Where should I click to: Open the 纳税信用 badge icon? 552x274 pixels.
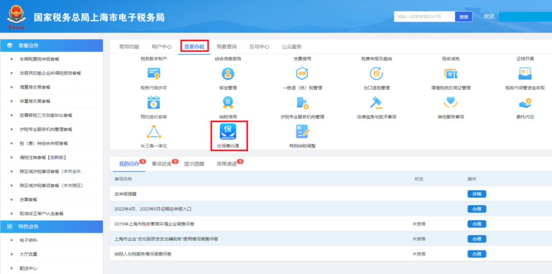(228, 102)
